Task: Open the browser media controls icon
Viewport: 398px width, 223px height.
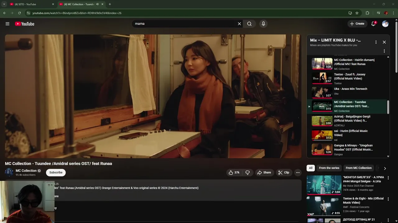Action: point(378,13)
